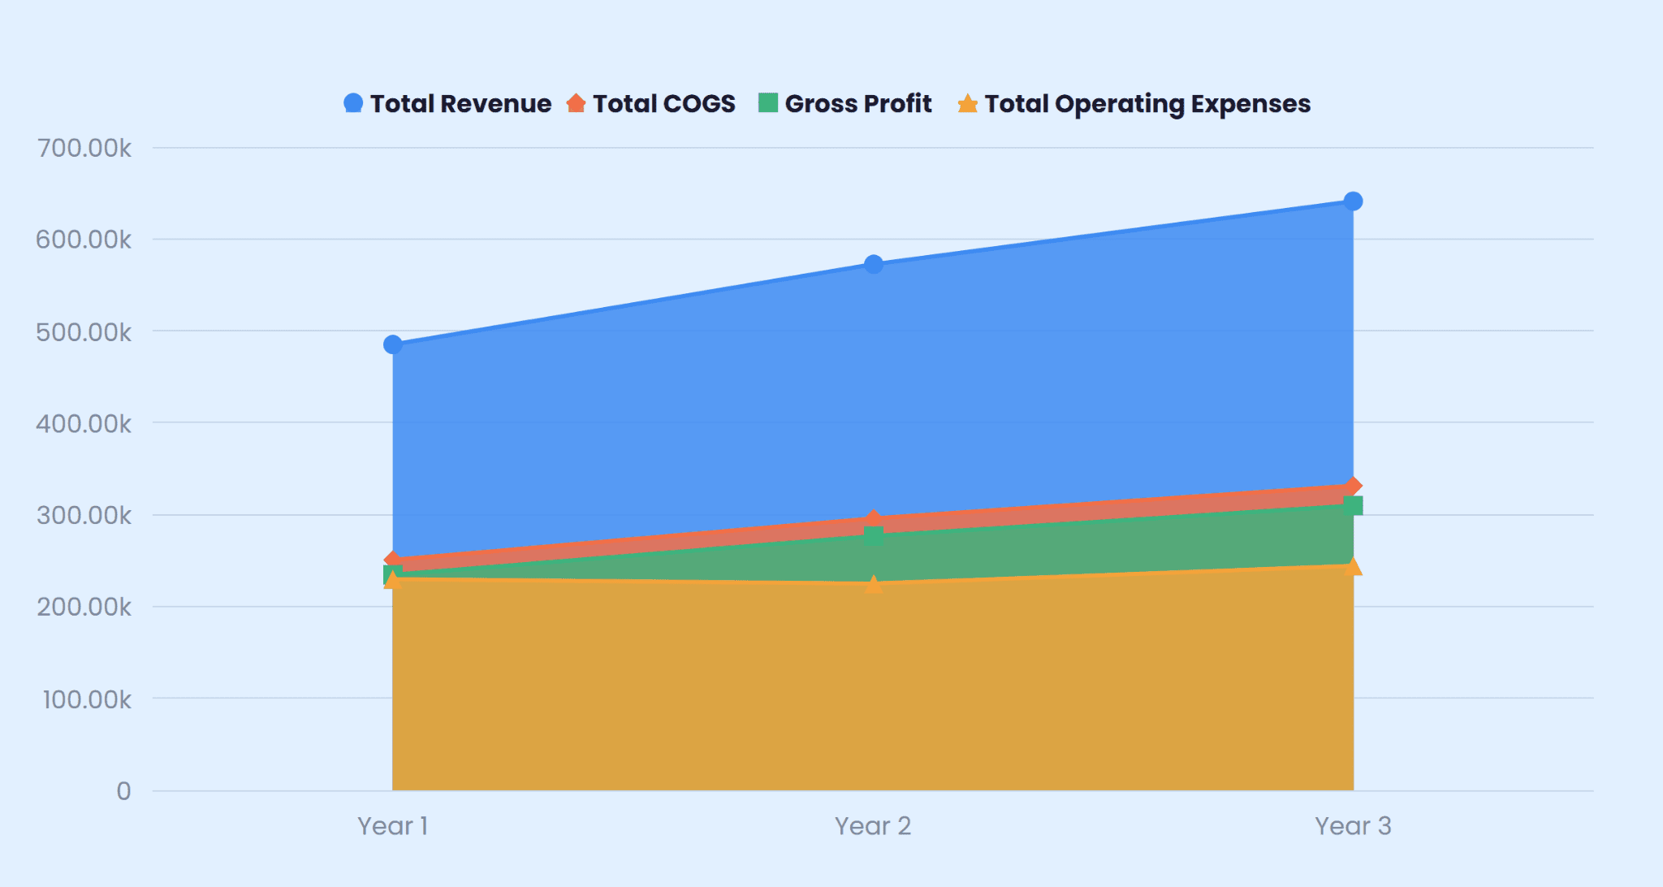
Task: Click the blue circle legend icon
Action: click(x=353, y=103)
